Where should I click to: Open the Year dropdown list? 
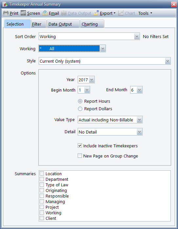pyautogui.click(x=92, y=80)
